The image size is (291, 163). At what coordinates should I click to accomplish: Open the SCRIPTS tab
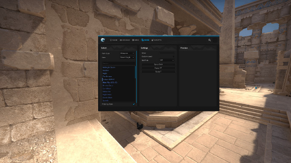[156, 40]
